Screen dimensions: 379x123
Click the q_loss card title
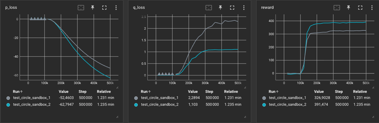(139, 8)
